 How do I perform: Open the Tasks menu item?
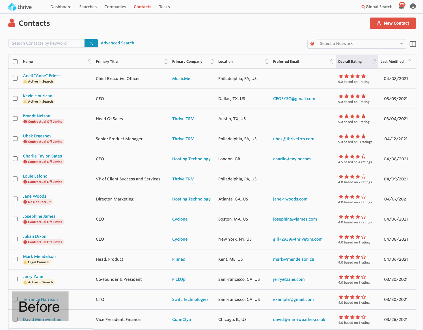pos(164,7)
